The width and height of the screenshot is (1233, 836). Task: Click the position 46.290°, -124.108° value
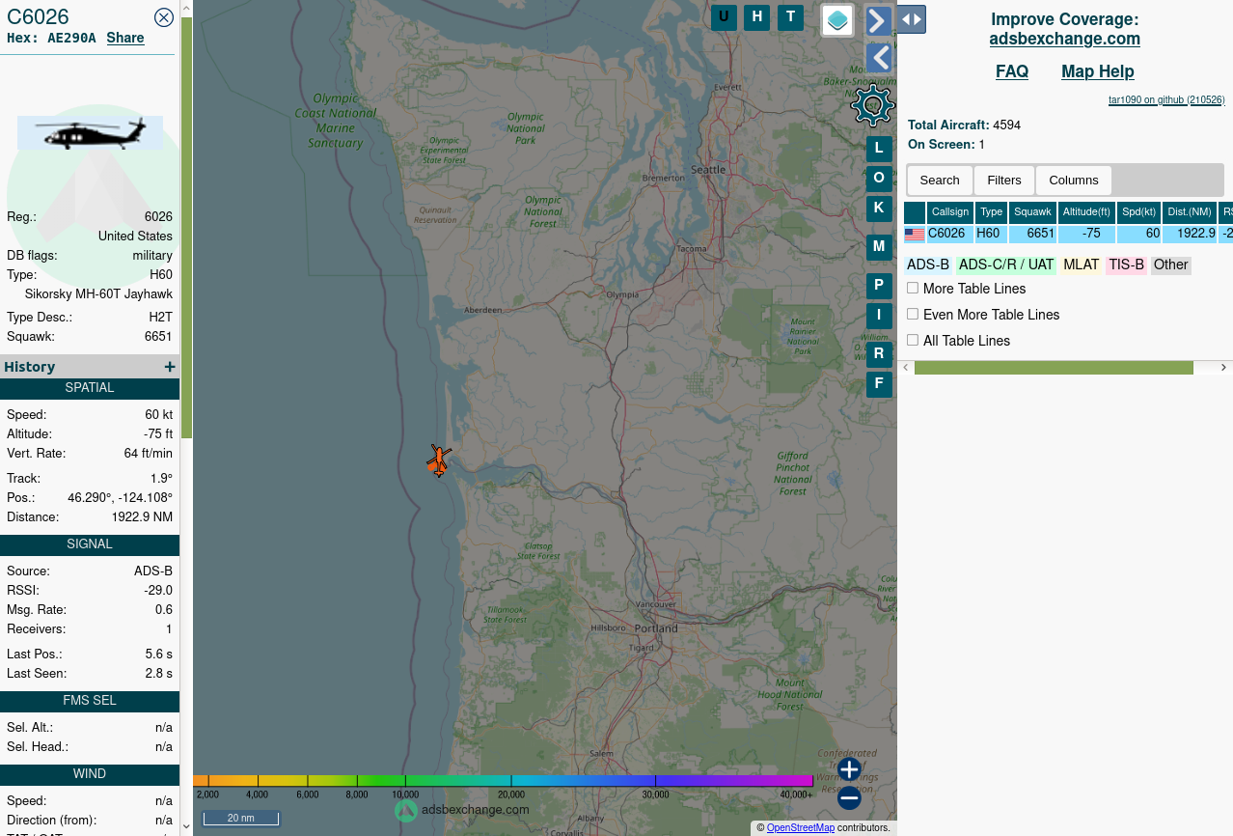(x=120, y=498)
